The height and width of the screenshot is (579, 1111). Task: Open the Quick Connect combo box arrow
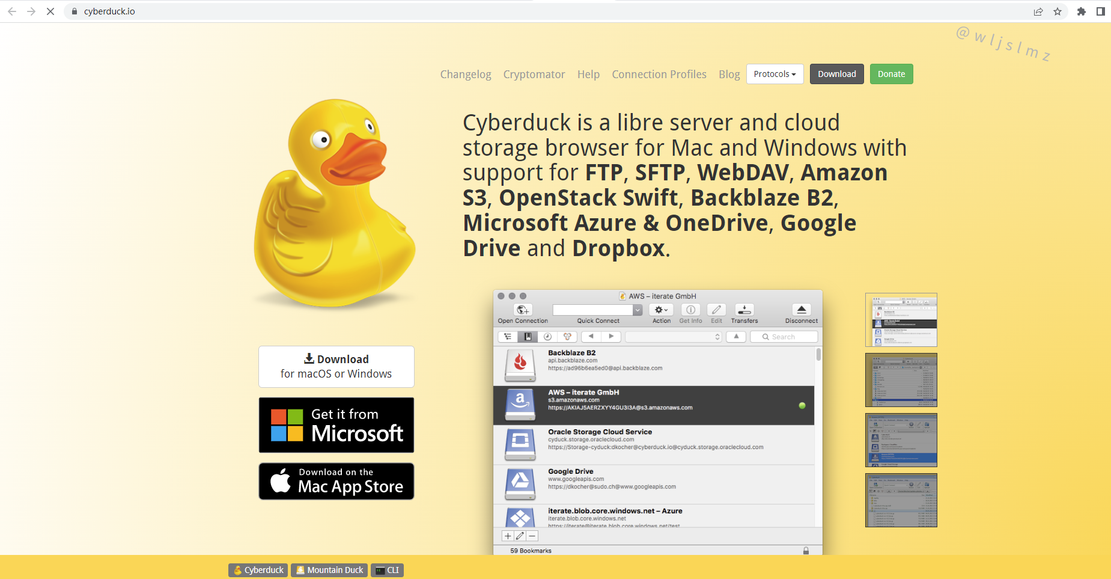638,310
